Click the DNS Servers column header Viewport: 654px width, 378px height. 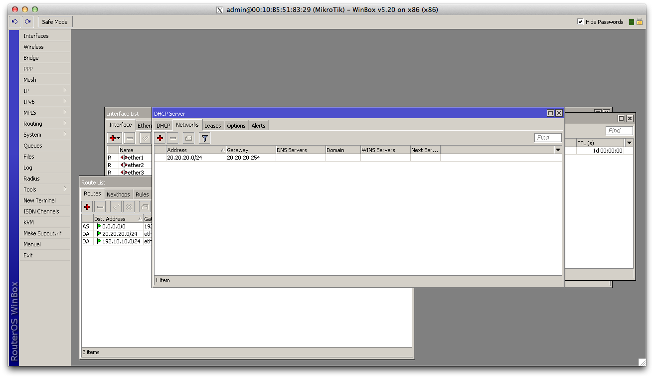301,150
